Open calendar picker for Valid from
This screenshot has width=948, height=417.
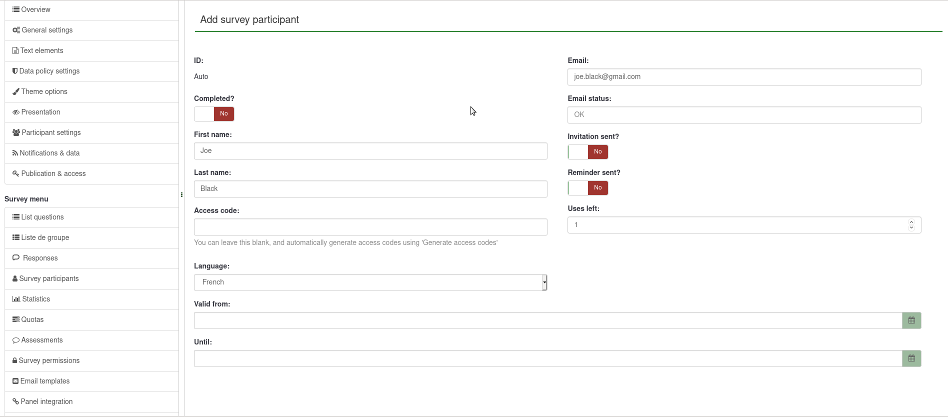tap(911, 320)
